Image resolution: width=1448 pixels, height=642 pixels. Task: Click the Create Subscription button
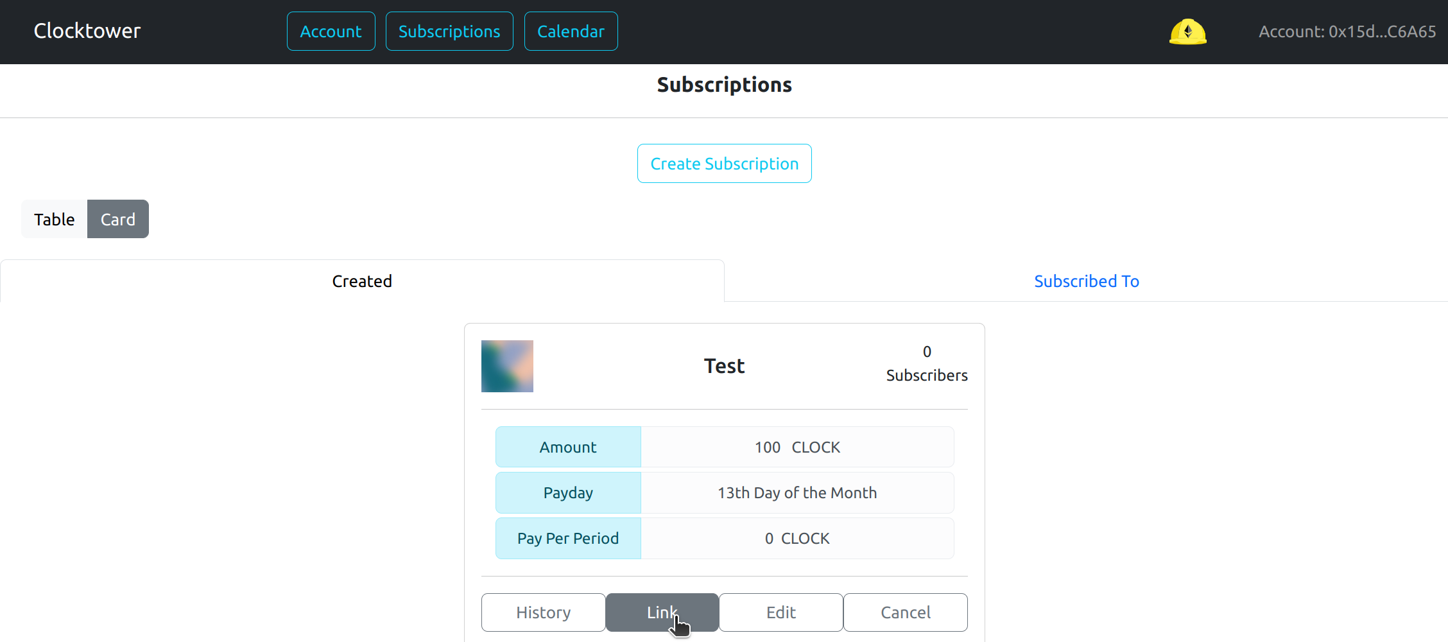[x=724, y=164]
